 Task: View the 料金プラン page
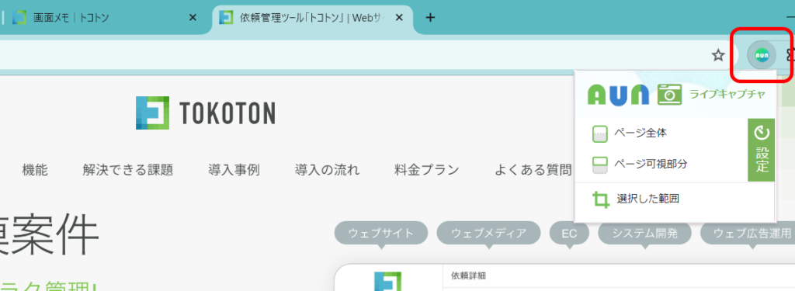[426, 170]
